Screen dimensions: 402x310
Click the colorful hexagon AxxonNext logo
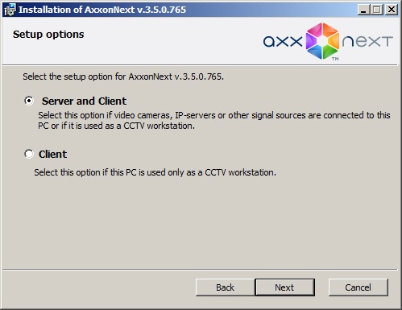322,41
